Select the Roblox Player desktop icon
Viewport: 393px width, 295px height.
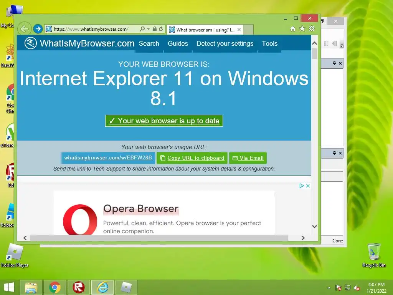15,255
